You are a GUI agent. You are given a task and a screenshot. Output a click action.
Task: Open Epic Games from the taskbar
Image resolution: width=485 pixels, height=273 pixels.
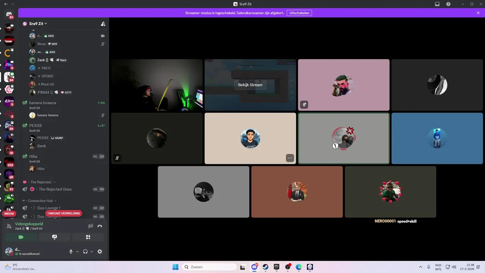pyautogui.click(x=277, y=267)
